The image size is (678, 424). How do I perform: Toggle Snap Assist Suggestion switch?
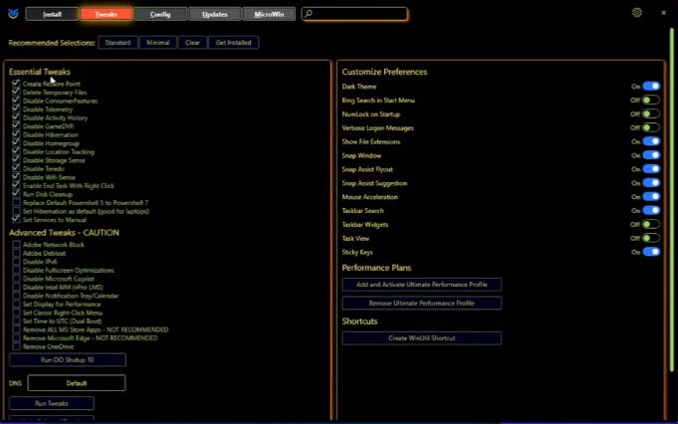(651, 183)
